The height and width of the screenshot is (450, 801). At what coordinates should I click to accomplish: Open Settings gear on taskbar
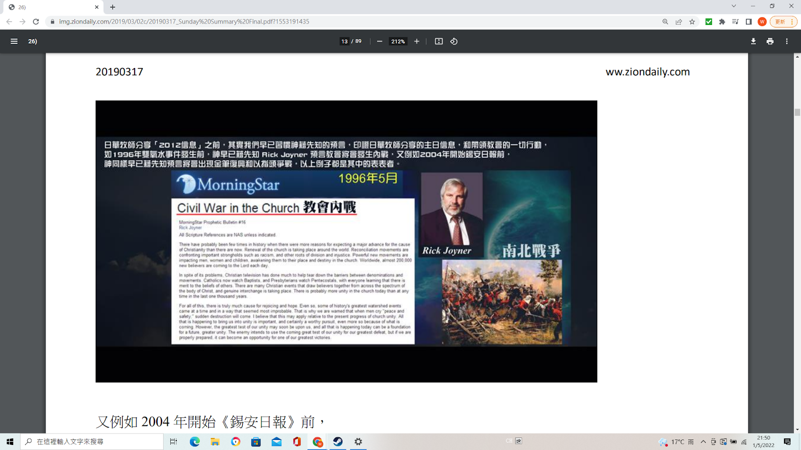coord(358,441)
